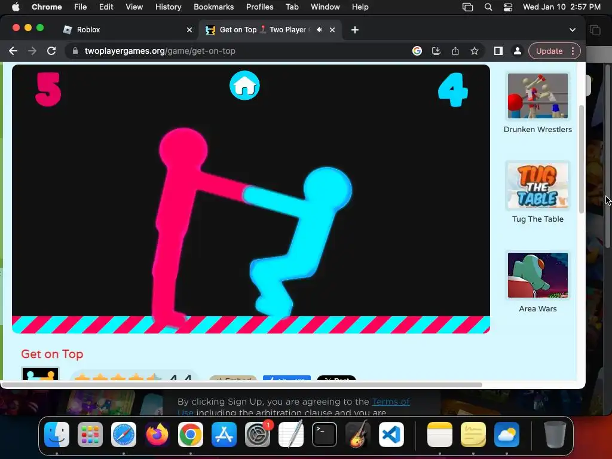Image resolution: width=612 pixels, height=459 pixels.
Task: Click the home icon in the game
Action: 244,85
